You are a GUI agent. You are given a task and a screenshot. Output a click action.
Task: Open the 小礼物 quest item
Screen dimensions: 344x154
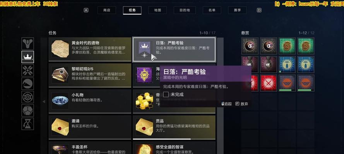pyautogui.click(x=90, y=101)
